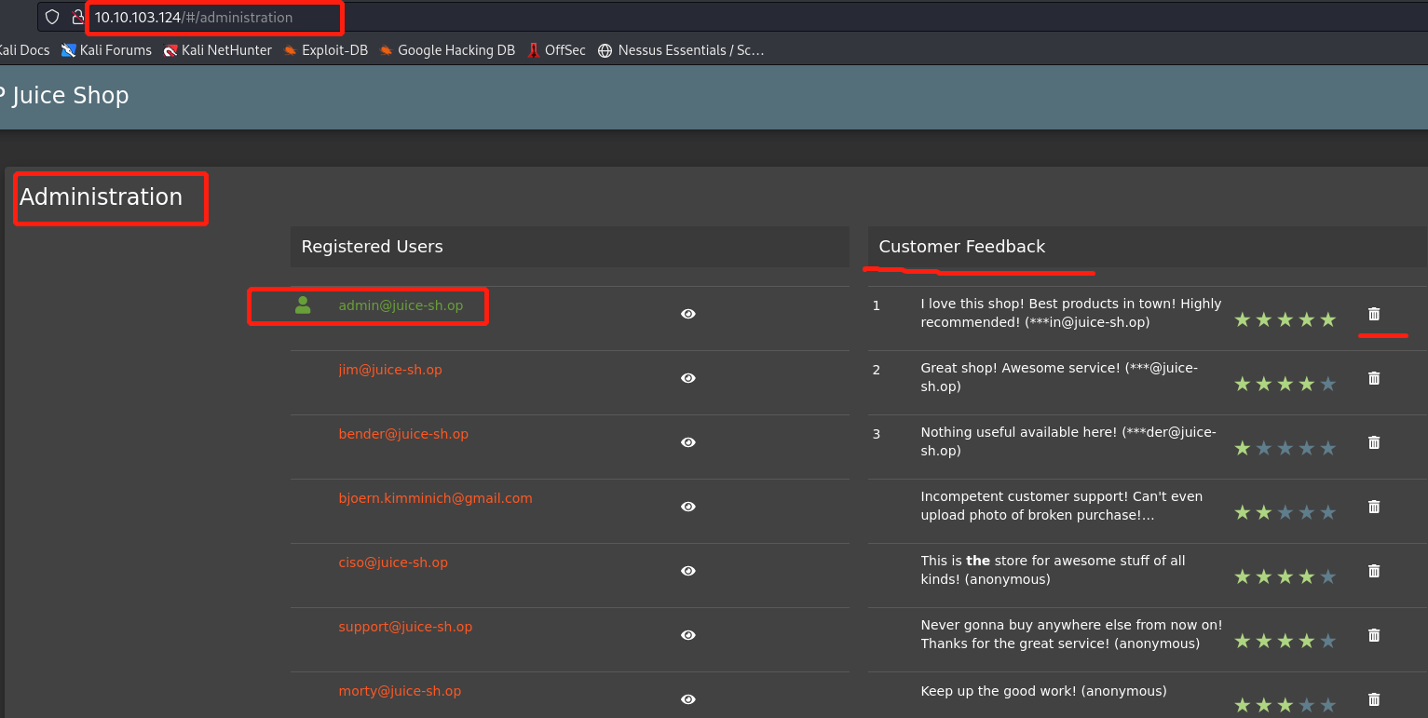Click the green admin user avatar icon
The height and width of the screenshot is (718, 1428).
[x=303, y=305]
